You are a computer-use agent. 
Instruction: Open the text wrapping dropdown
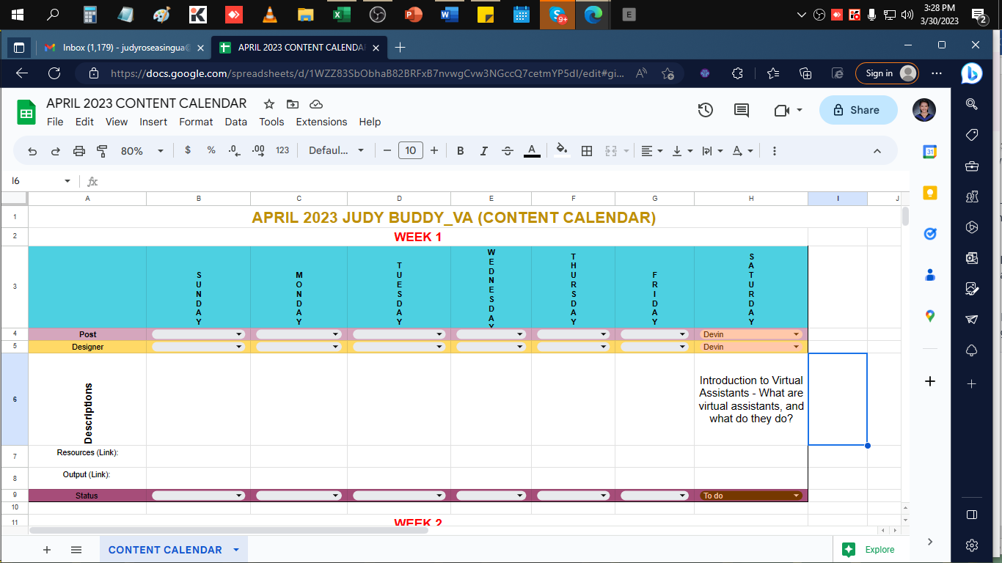(x=712, y=151)
